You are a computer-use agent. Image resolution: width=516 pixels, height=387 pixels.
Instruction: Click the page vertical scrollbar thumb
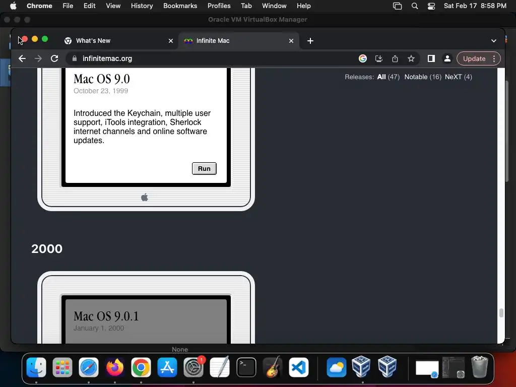tap(501, 312)
